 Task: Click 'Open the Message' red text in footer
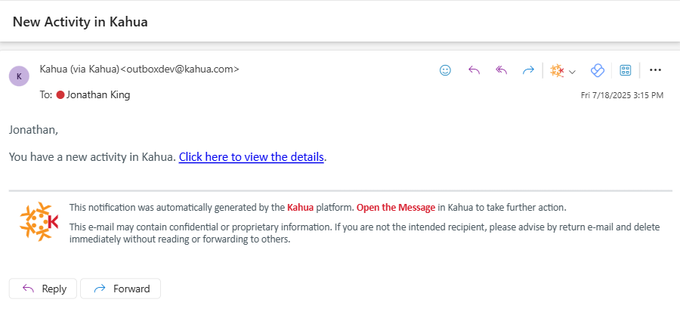[x=395, y=207]
